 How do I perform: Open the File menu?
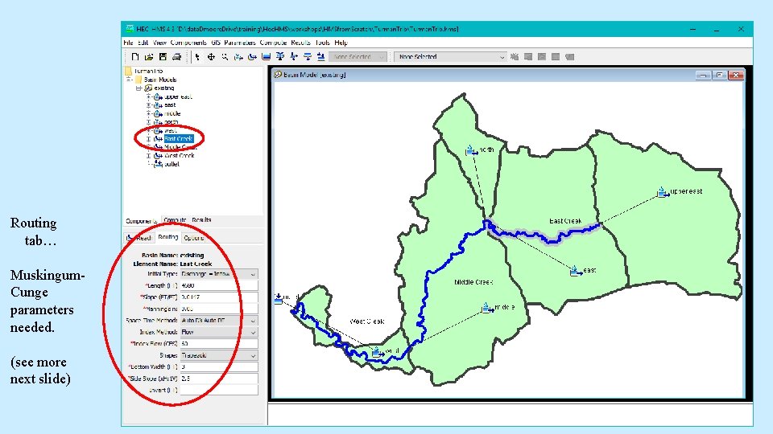coord(128,43)
